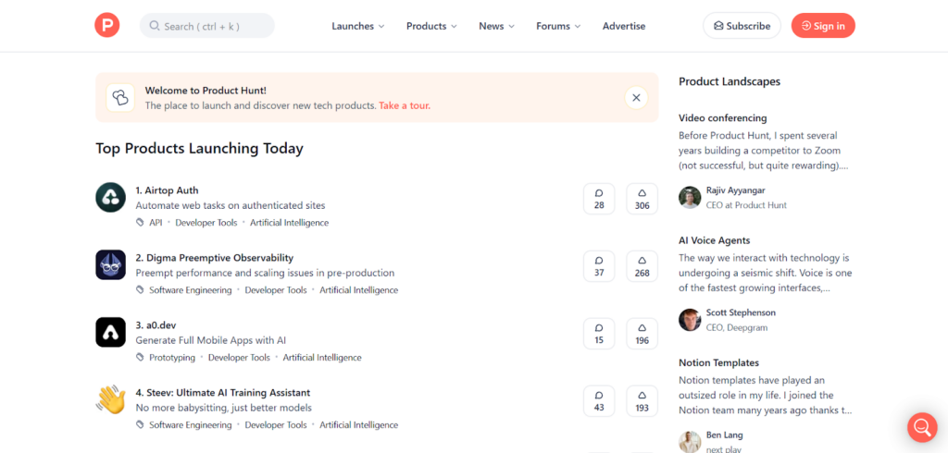
Task: Follow the Take a tour link
Action: [405, 105]
